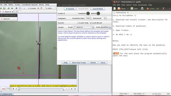171x96 pixels.
Task: Open gedit Tools menu
Action: click(135, 5)
